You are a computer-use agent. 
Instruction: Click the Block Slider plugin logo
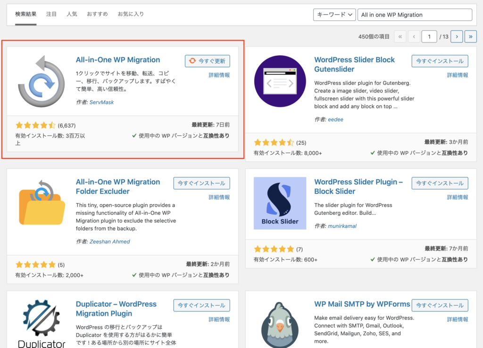[x=280, y=203]
